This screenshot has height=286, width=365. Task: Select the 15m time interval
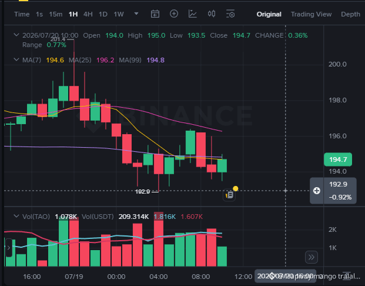(x=56, y=14)
